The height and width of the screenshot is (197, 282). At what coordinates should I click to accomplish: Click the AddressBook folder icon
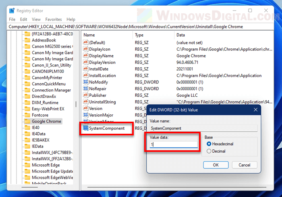point(27,40)
